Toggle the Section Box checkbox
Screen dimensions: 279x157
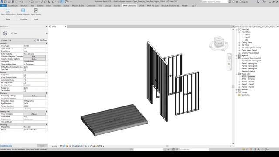click(x=24, y=90)
